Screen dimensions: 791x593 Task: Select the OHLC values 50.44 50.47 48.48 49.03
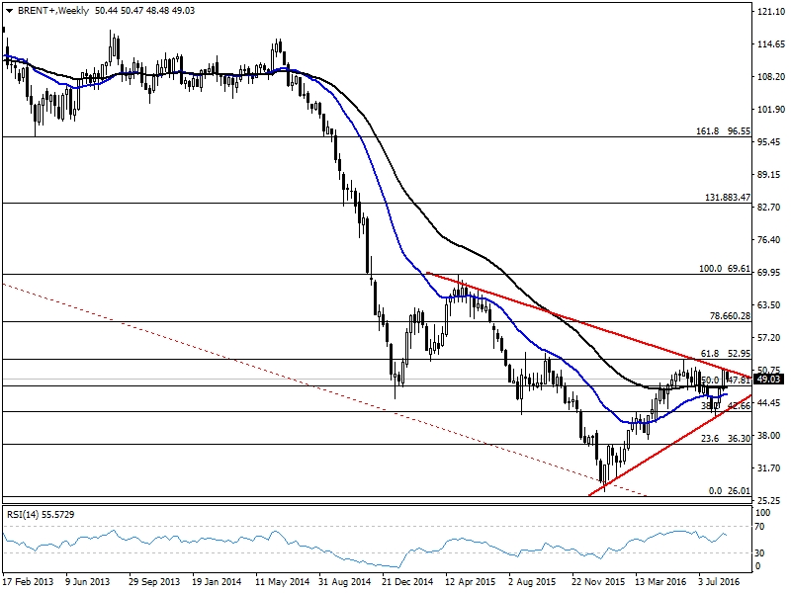tap(144, 11)
